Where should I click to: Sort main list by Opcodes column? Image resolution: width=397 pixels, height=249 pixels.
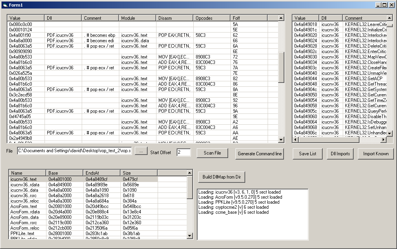point(211,18)
